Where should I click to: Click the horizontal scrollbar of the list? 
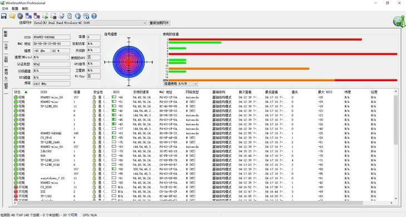coord(190,203)
